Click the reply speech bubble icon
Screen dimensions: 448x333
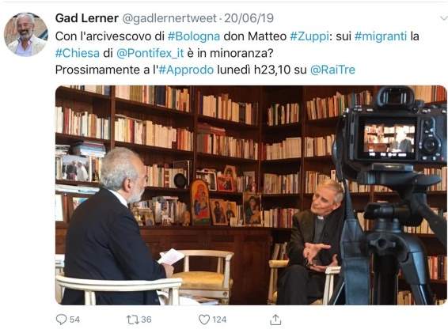(61, 320)
